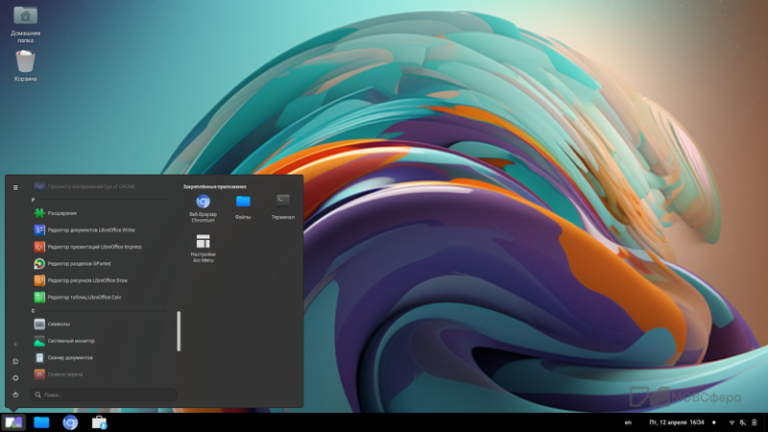
Task: Open LibreOffice Draw from the app list
Action: pyautogui.click(x=87, y=280)
